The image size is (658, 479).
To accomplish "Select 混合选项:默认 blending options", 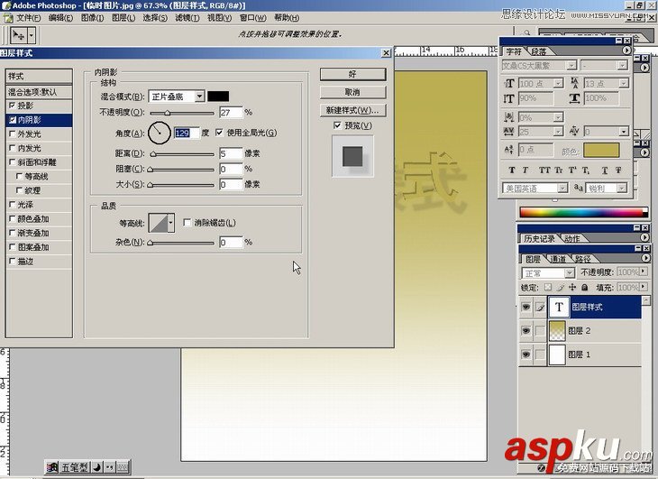I will coord(39,92).
